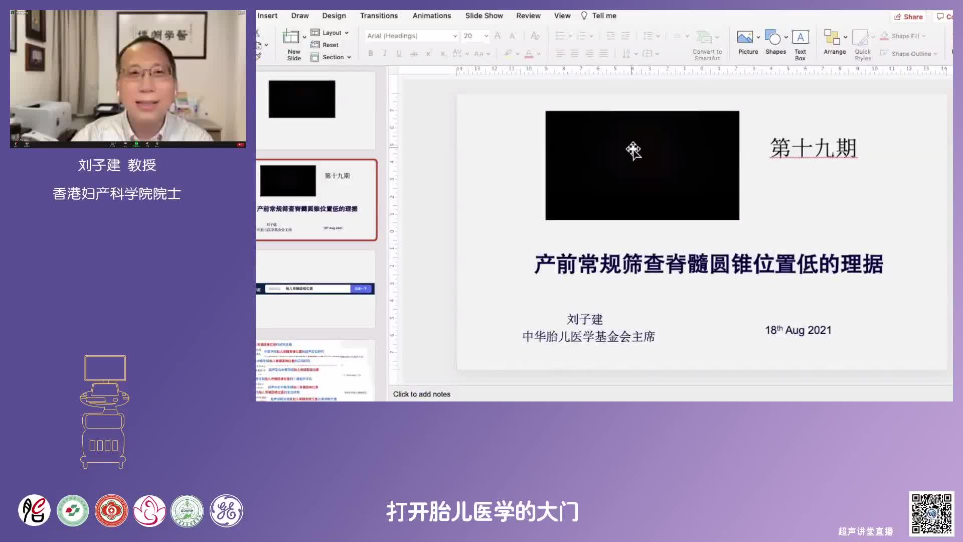Switch to the Transitions tab

(x=379, y=16)
